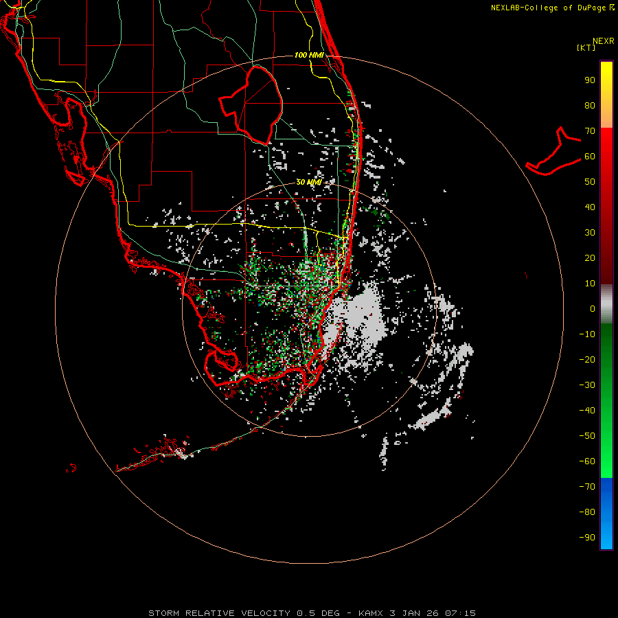618x618 pixels.
Task: Click the green band of velocity scale
Action: tap(606, 400)
